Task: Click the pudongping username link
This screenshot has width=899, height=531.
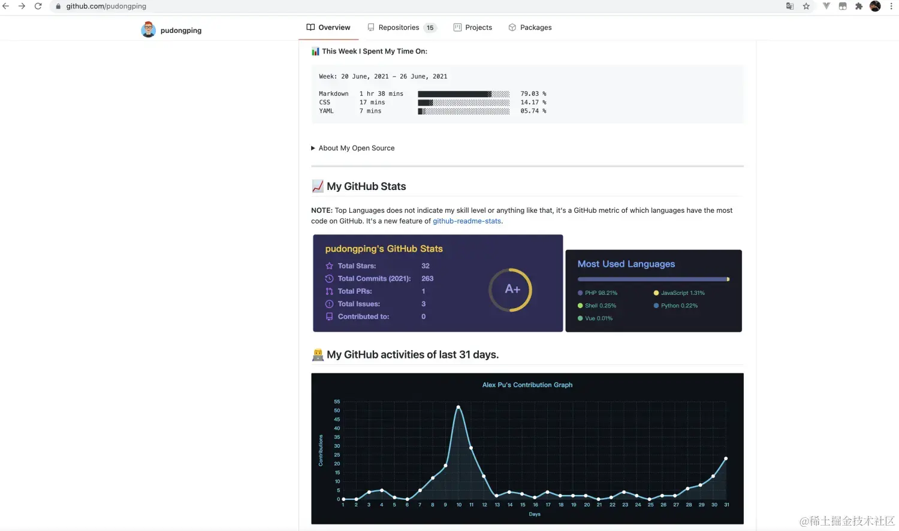Action: [181, 31]
